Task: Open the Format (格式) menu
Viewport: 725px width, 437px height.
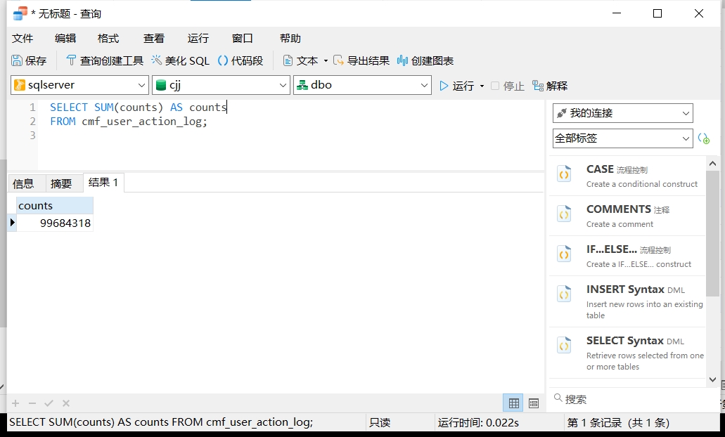Action: click(x=108, y=39)
